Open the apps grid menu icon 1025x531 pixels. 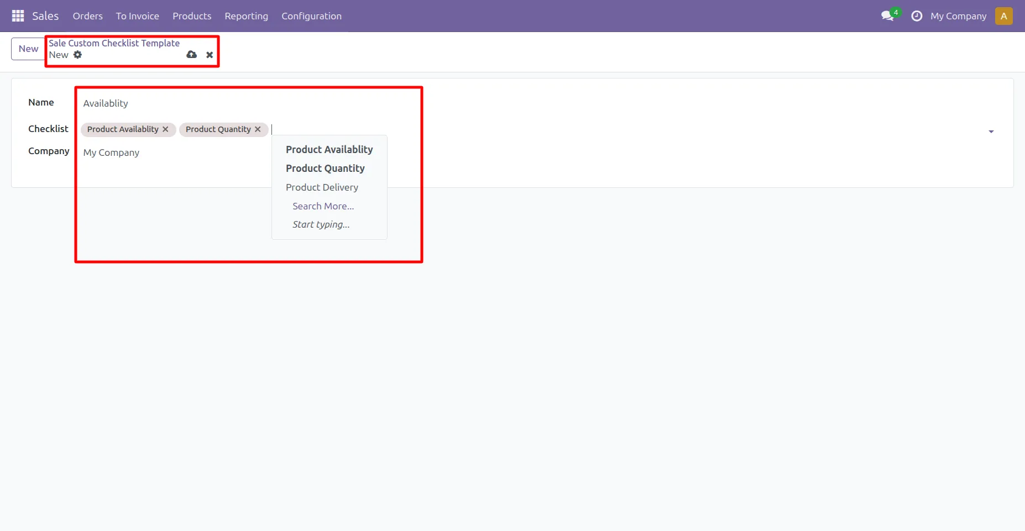18,16
